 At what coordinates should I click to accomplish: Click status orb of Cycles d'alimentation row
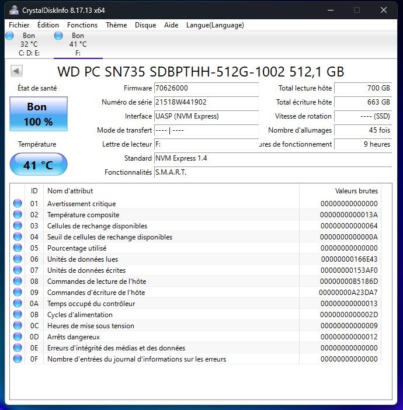click(x=18, y=315)
